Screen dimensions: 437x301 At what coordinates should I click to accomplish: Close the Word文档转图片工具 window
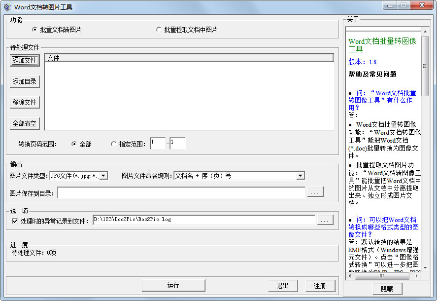click(x=422, y=5)
